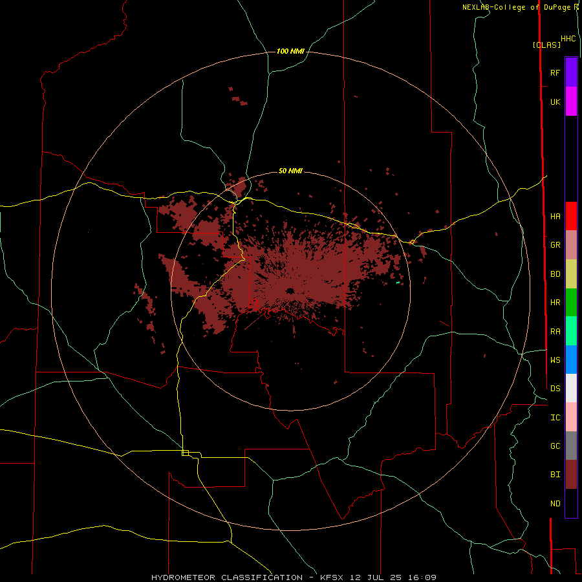Click the GR legend label
Screen dimensions: 582x582
point(555,245)
